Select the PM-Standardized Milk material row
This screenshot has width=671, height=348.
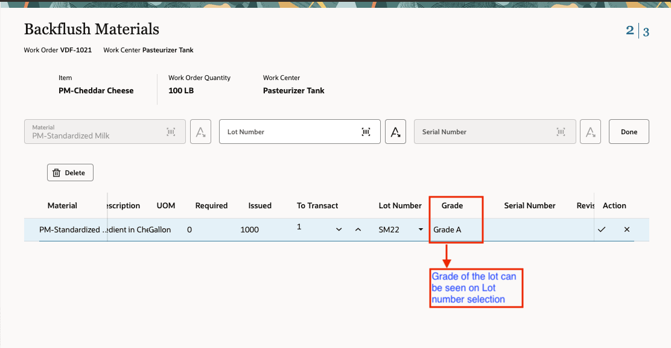pyautogui.click(x=71, y=229)
